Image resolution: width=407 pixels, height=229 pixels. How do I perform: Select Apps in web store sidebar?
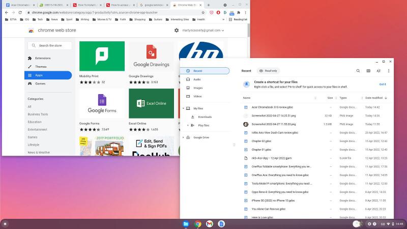click(48, 75)
